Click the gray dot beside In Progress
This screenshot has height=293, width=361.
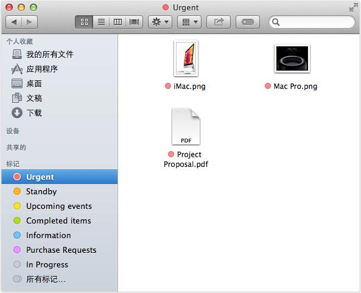pyautogui.click(x=17, y=264)
